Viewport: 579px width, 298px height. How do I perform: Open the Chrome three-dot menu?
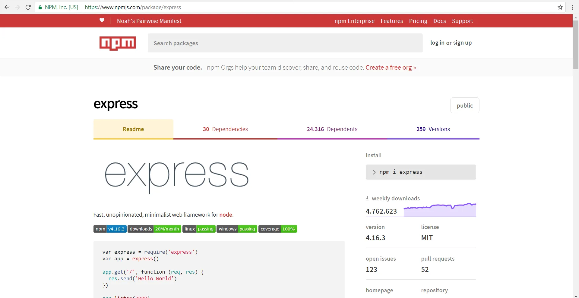(572, 7)
